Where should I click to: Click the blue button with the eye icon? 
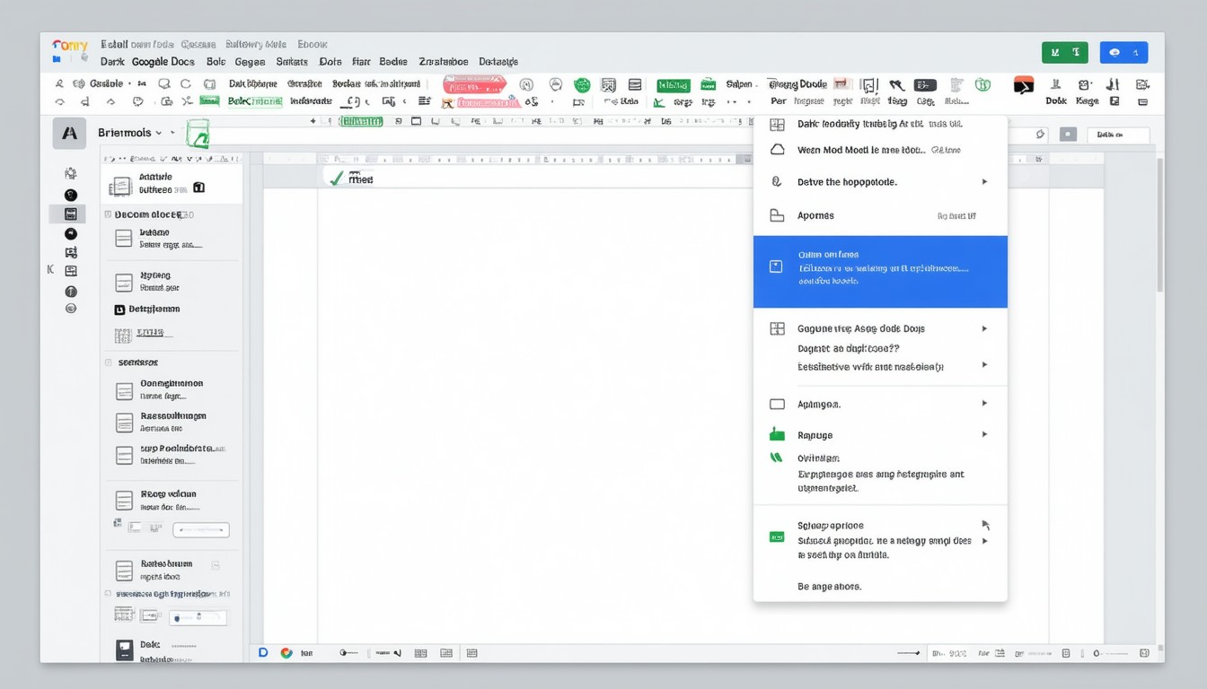pyautogui.click(x=1123, y=53)
